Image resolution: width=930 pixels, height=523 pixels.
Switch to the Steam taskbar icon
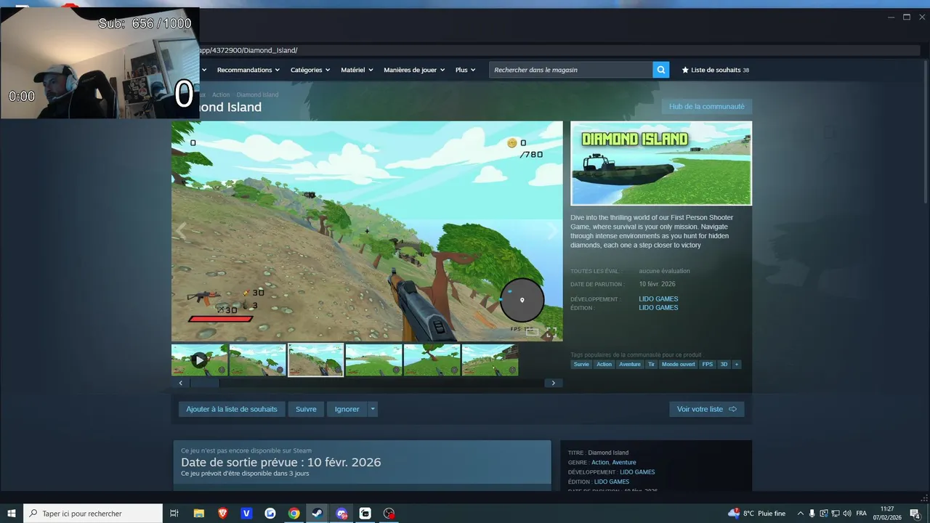click(x=318, y=514)
